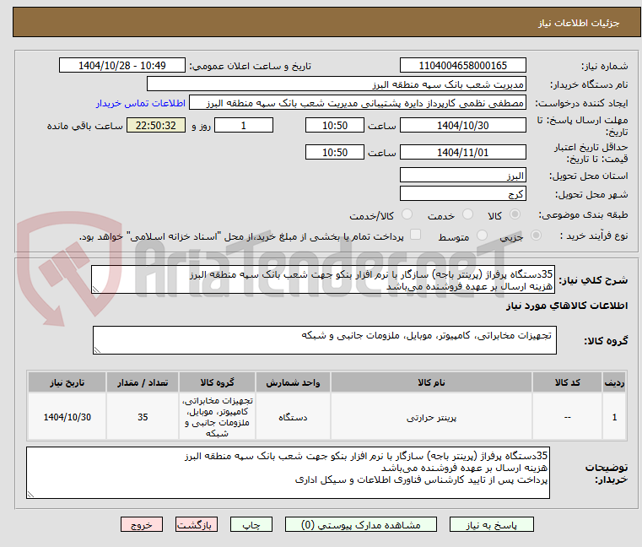Click the گروه کالا text area

[x=324, y=340]
